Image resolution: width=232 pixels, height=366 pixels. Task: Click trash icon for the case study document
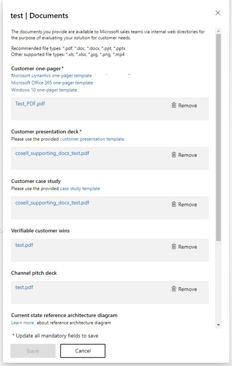(174, 204)
